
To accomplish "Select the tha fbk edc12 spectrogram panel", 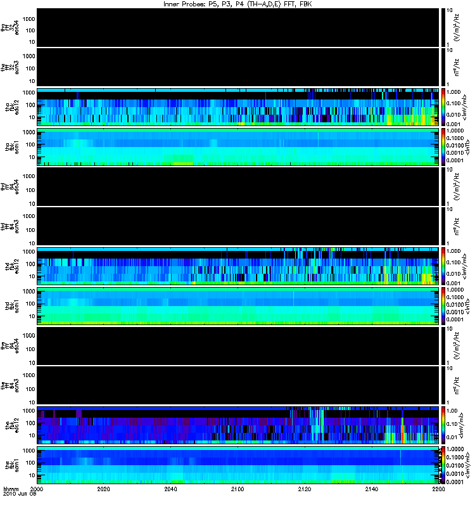I will [x=238, y=107].
